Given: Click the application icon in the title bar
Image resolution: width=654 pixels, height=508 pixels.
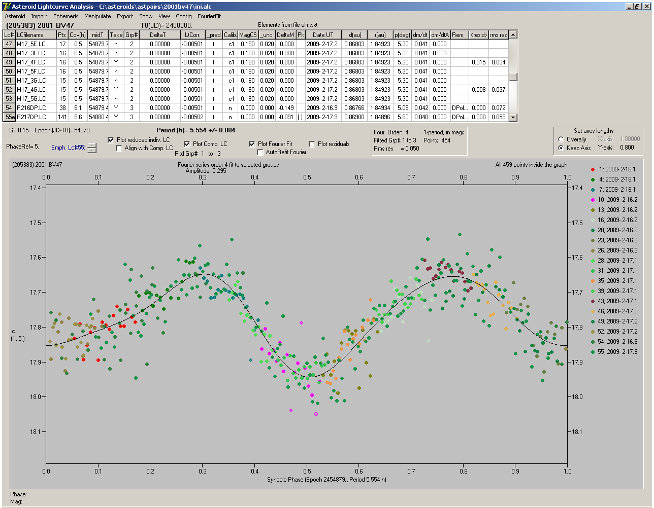Looking at the screenshot, I should click(7, 7).
